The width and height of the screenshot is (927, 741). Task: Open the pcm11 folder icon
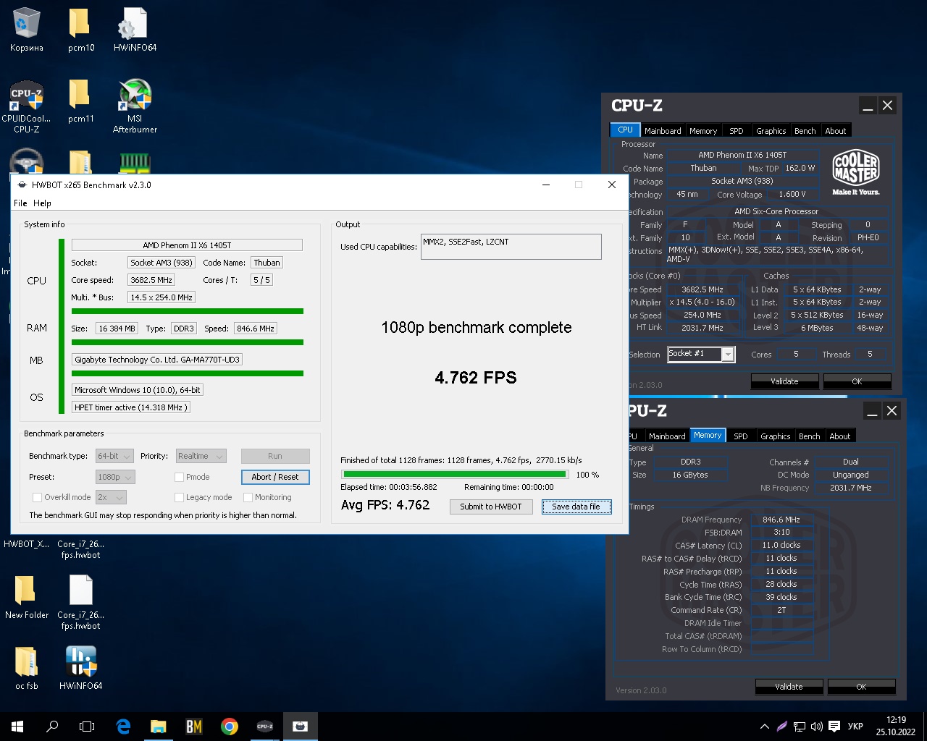[x=80, y=101]
